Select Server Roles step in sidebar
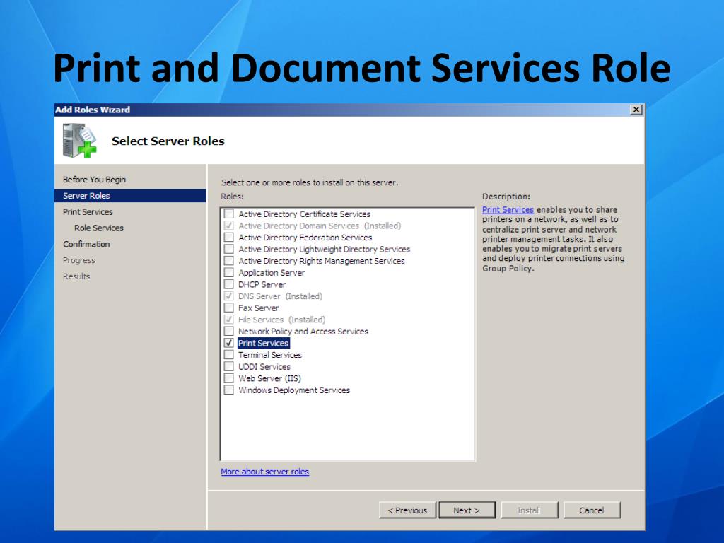This screenshot has width=724, height=543. [x=130, y=195]
